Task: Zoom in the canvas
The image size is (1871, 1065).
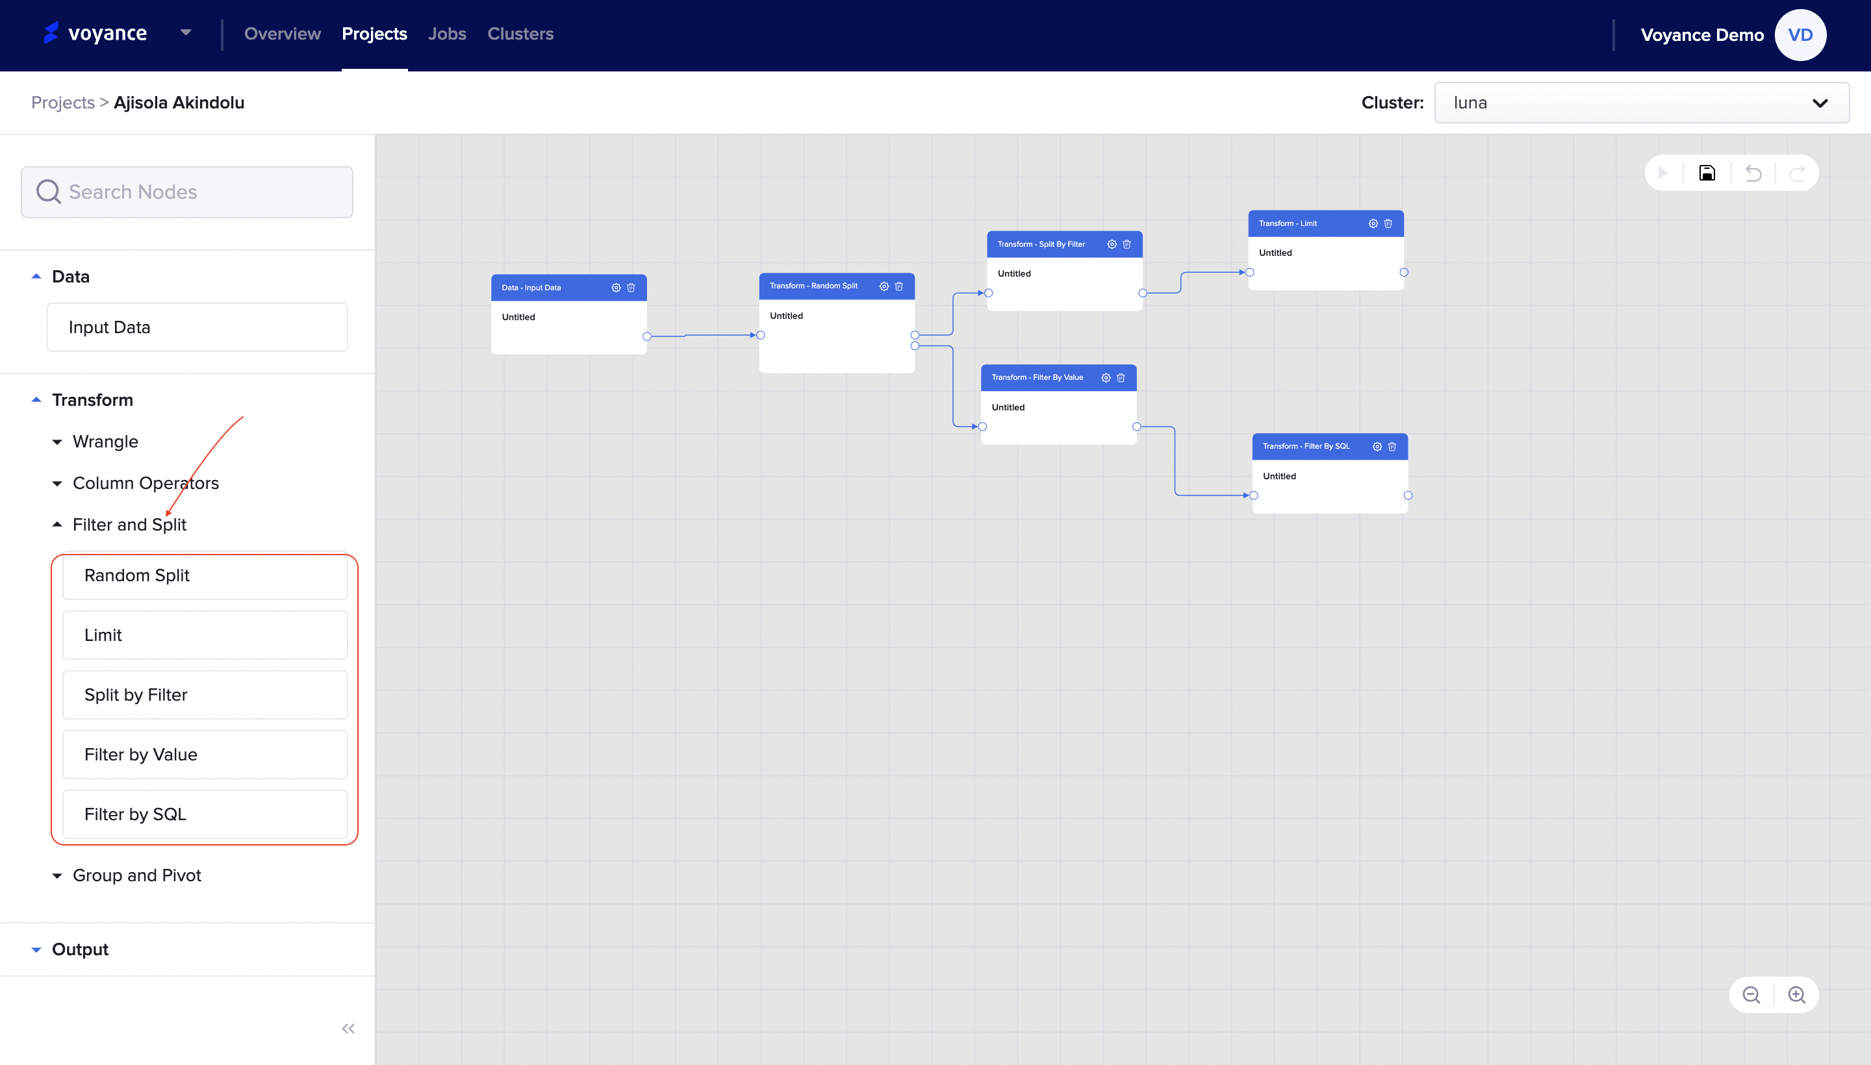Action: 1796,995
